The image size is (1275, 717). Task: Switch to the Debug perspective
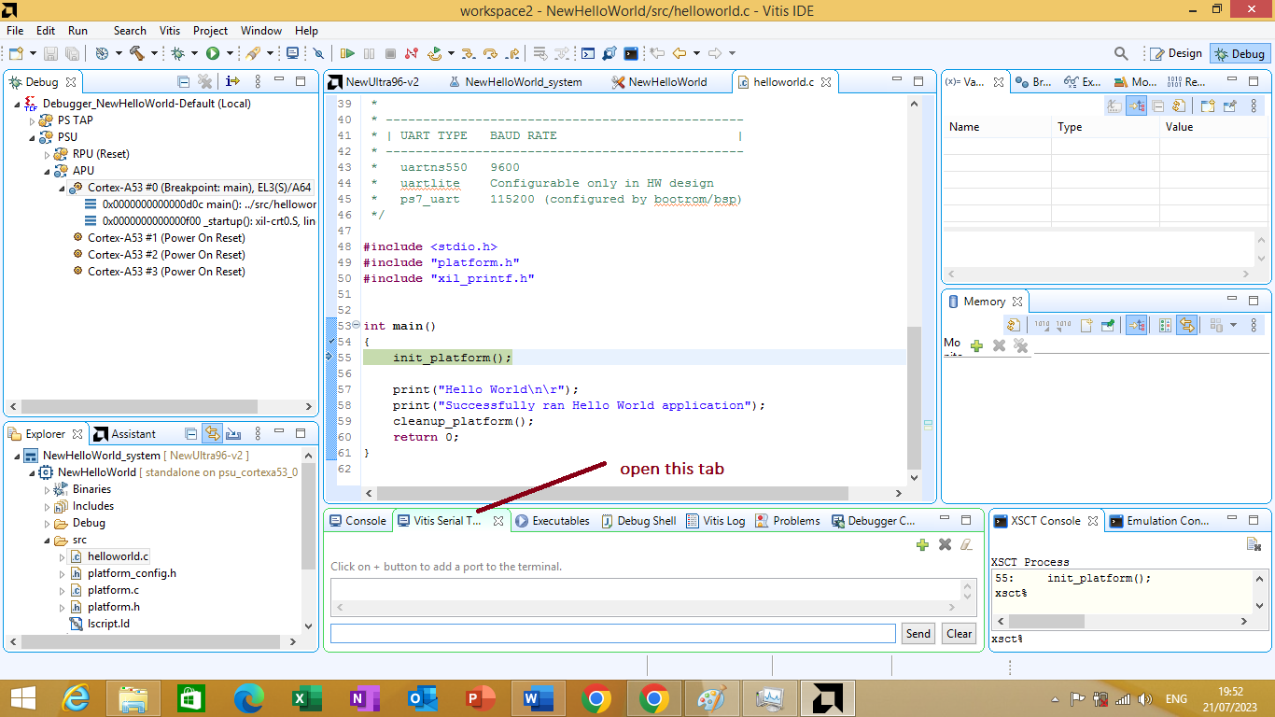1240,53
